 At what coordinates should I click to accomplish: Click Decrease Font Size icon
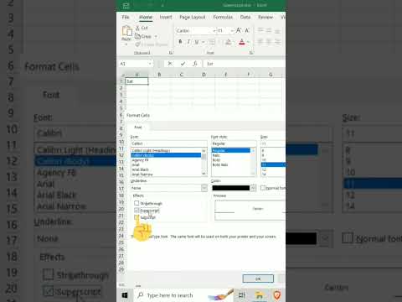[247, 30]
